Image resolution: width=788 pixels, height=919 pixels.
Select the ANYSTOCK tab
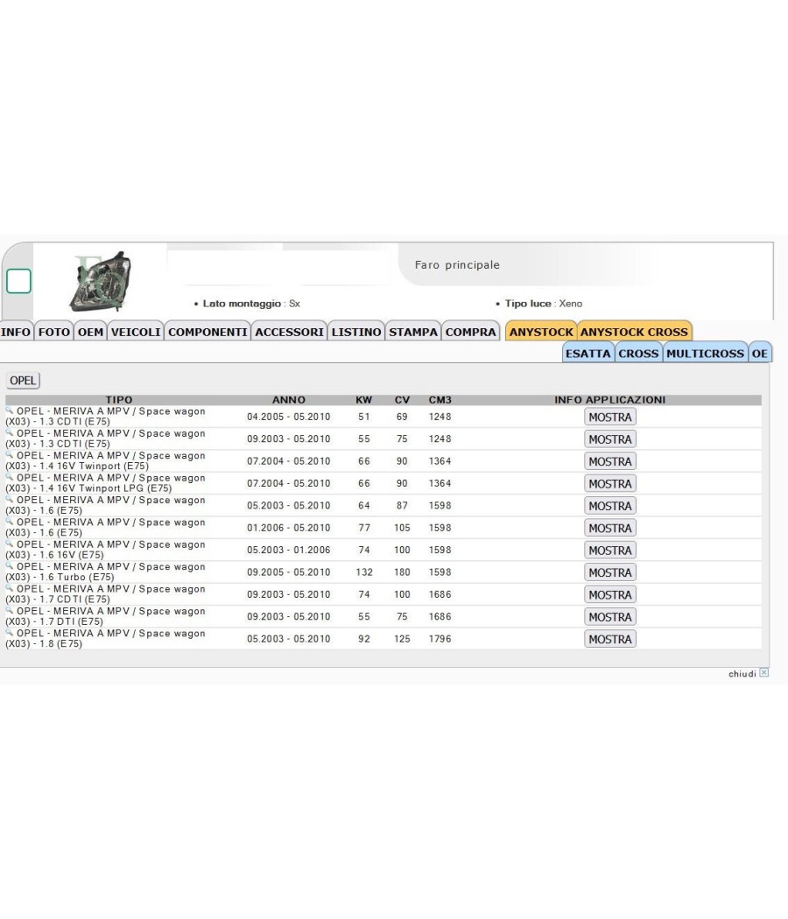[x=541, y=332]
